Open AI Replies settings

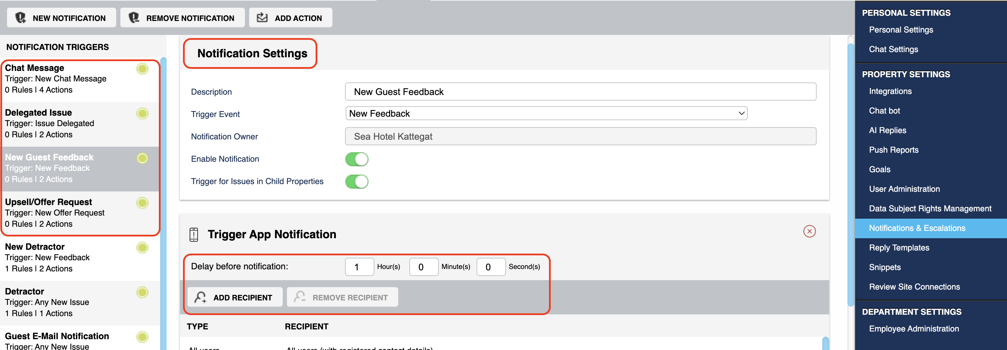tap(887, 130)
